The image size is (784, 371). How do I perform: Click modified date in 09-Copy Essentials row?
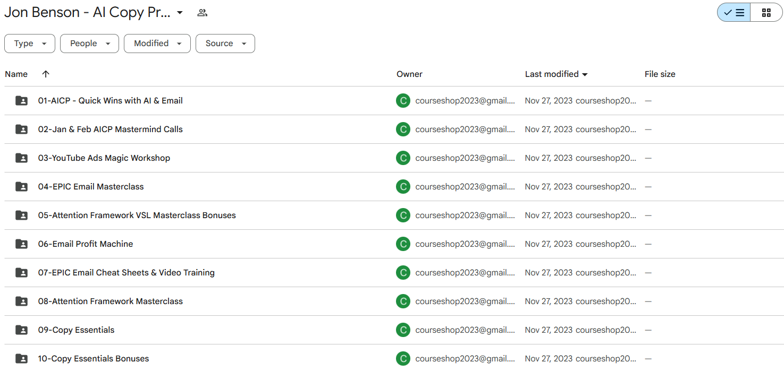pos(549,330)
